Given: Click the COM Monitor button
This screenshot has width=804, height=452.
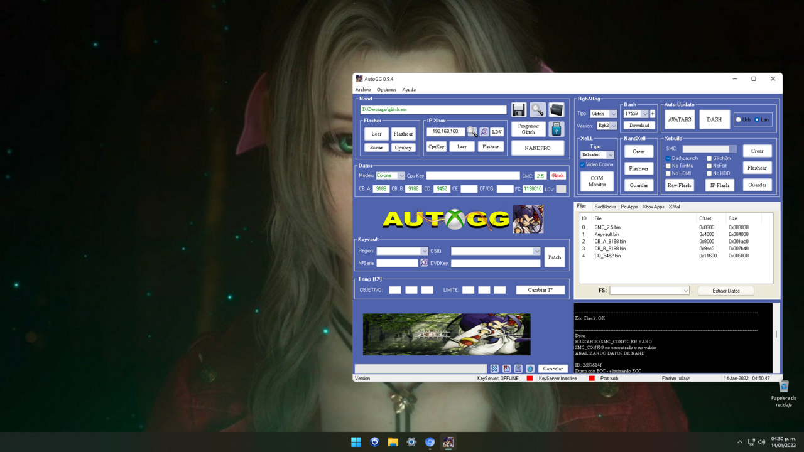Looking at the screenshot, I should [597, 181].
